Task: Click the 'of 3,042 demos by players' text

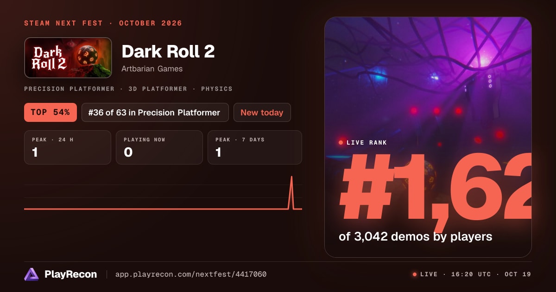Action: point(416,237)
